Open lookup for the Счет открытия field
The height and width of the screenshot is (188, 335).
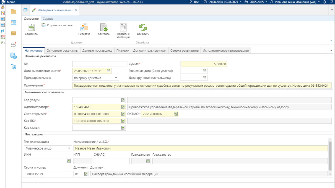pyautogui.click(x=123, y=114)
